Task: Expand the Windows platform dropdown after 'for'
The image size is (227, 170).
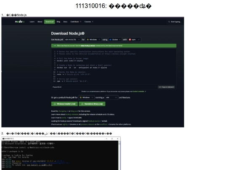Action: point(93,39)
